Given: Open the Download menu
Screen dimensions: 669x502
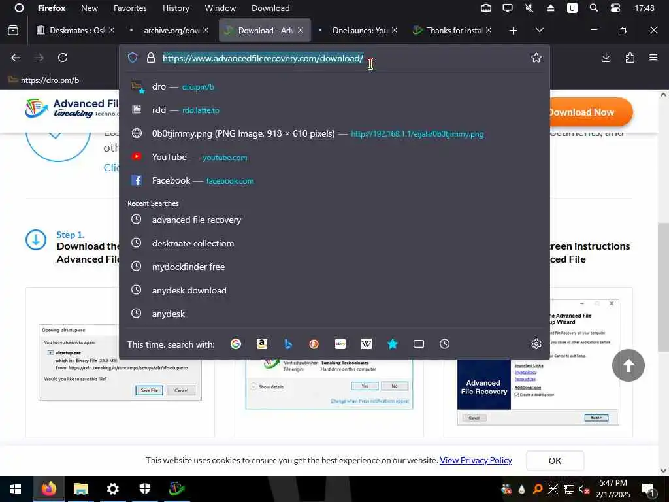Looking at the screenshot, I should coord(270,8).
